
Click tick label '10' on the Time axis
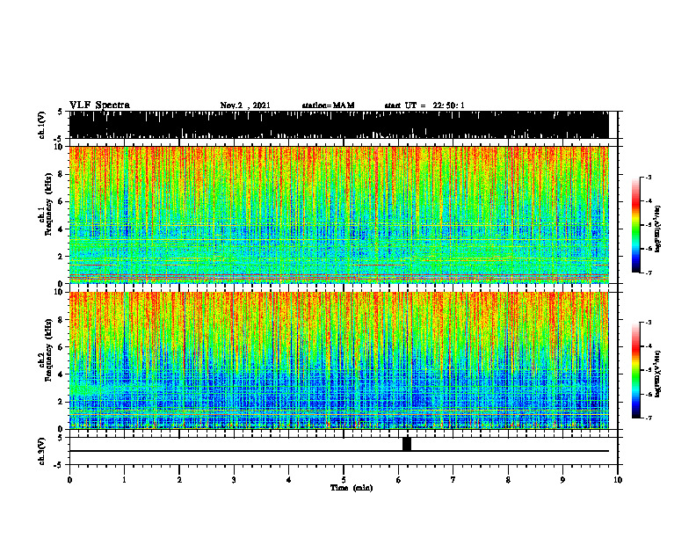point(618,480)
